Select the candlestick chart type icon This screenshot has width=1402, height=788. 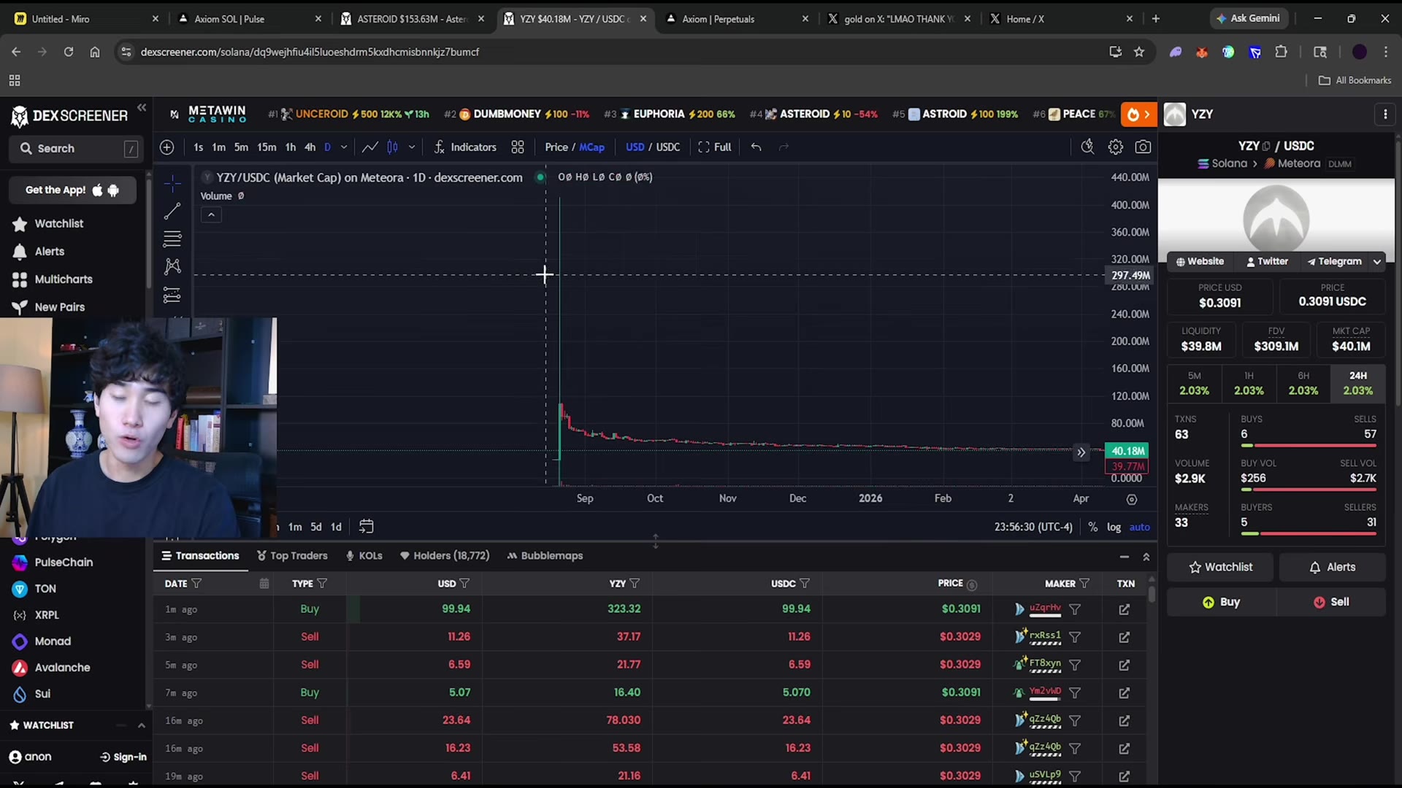[393, 147]
